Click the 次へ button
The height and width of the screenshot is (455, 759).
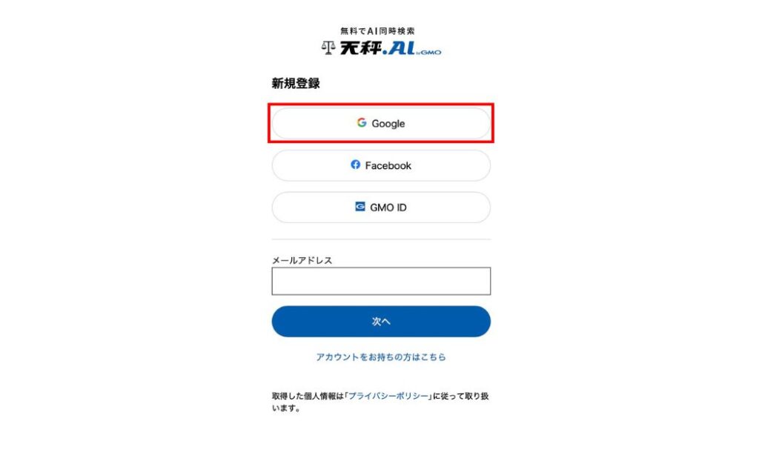(381, 322)
